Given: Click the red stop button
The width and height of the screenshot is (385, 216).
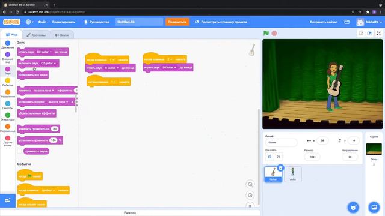Looking at the screenshot, I should click(274, 33).
